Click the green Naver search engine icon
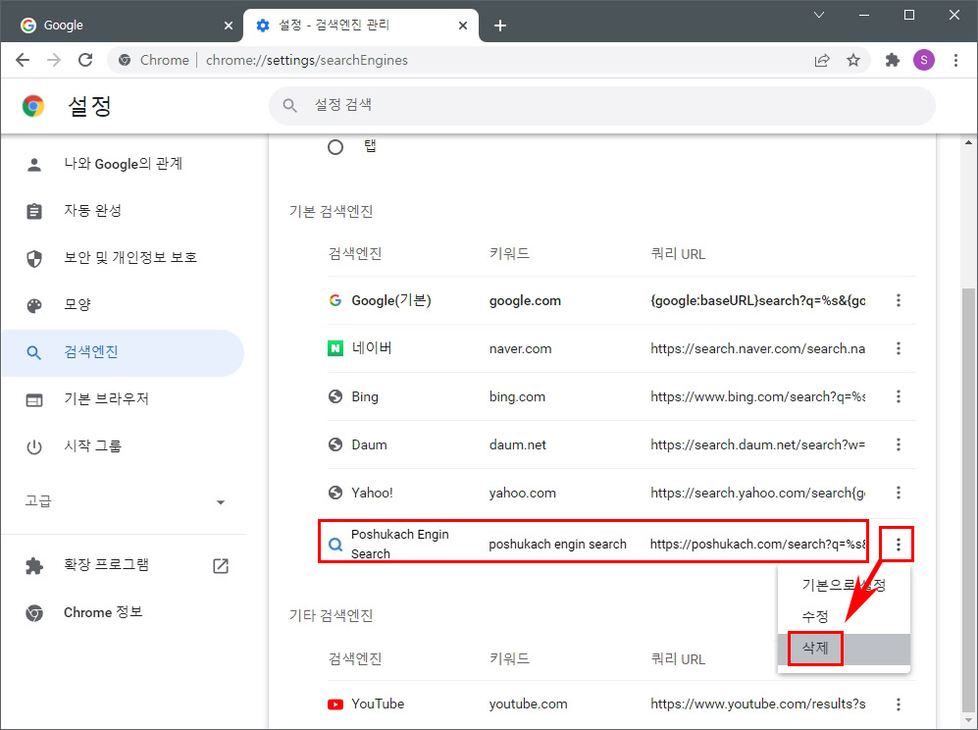Viewport: 978px width, 730px height. click(335, 348)
